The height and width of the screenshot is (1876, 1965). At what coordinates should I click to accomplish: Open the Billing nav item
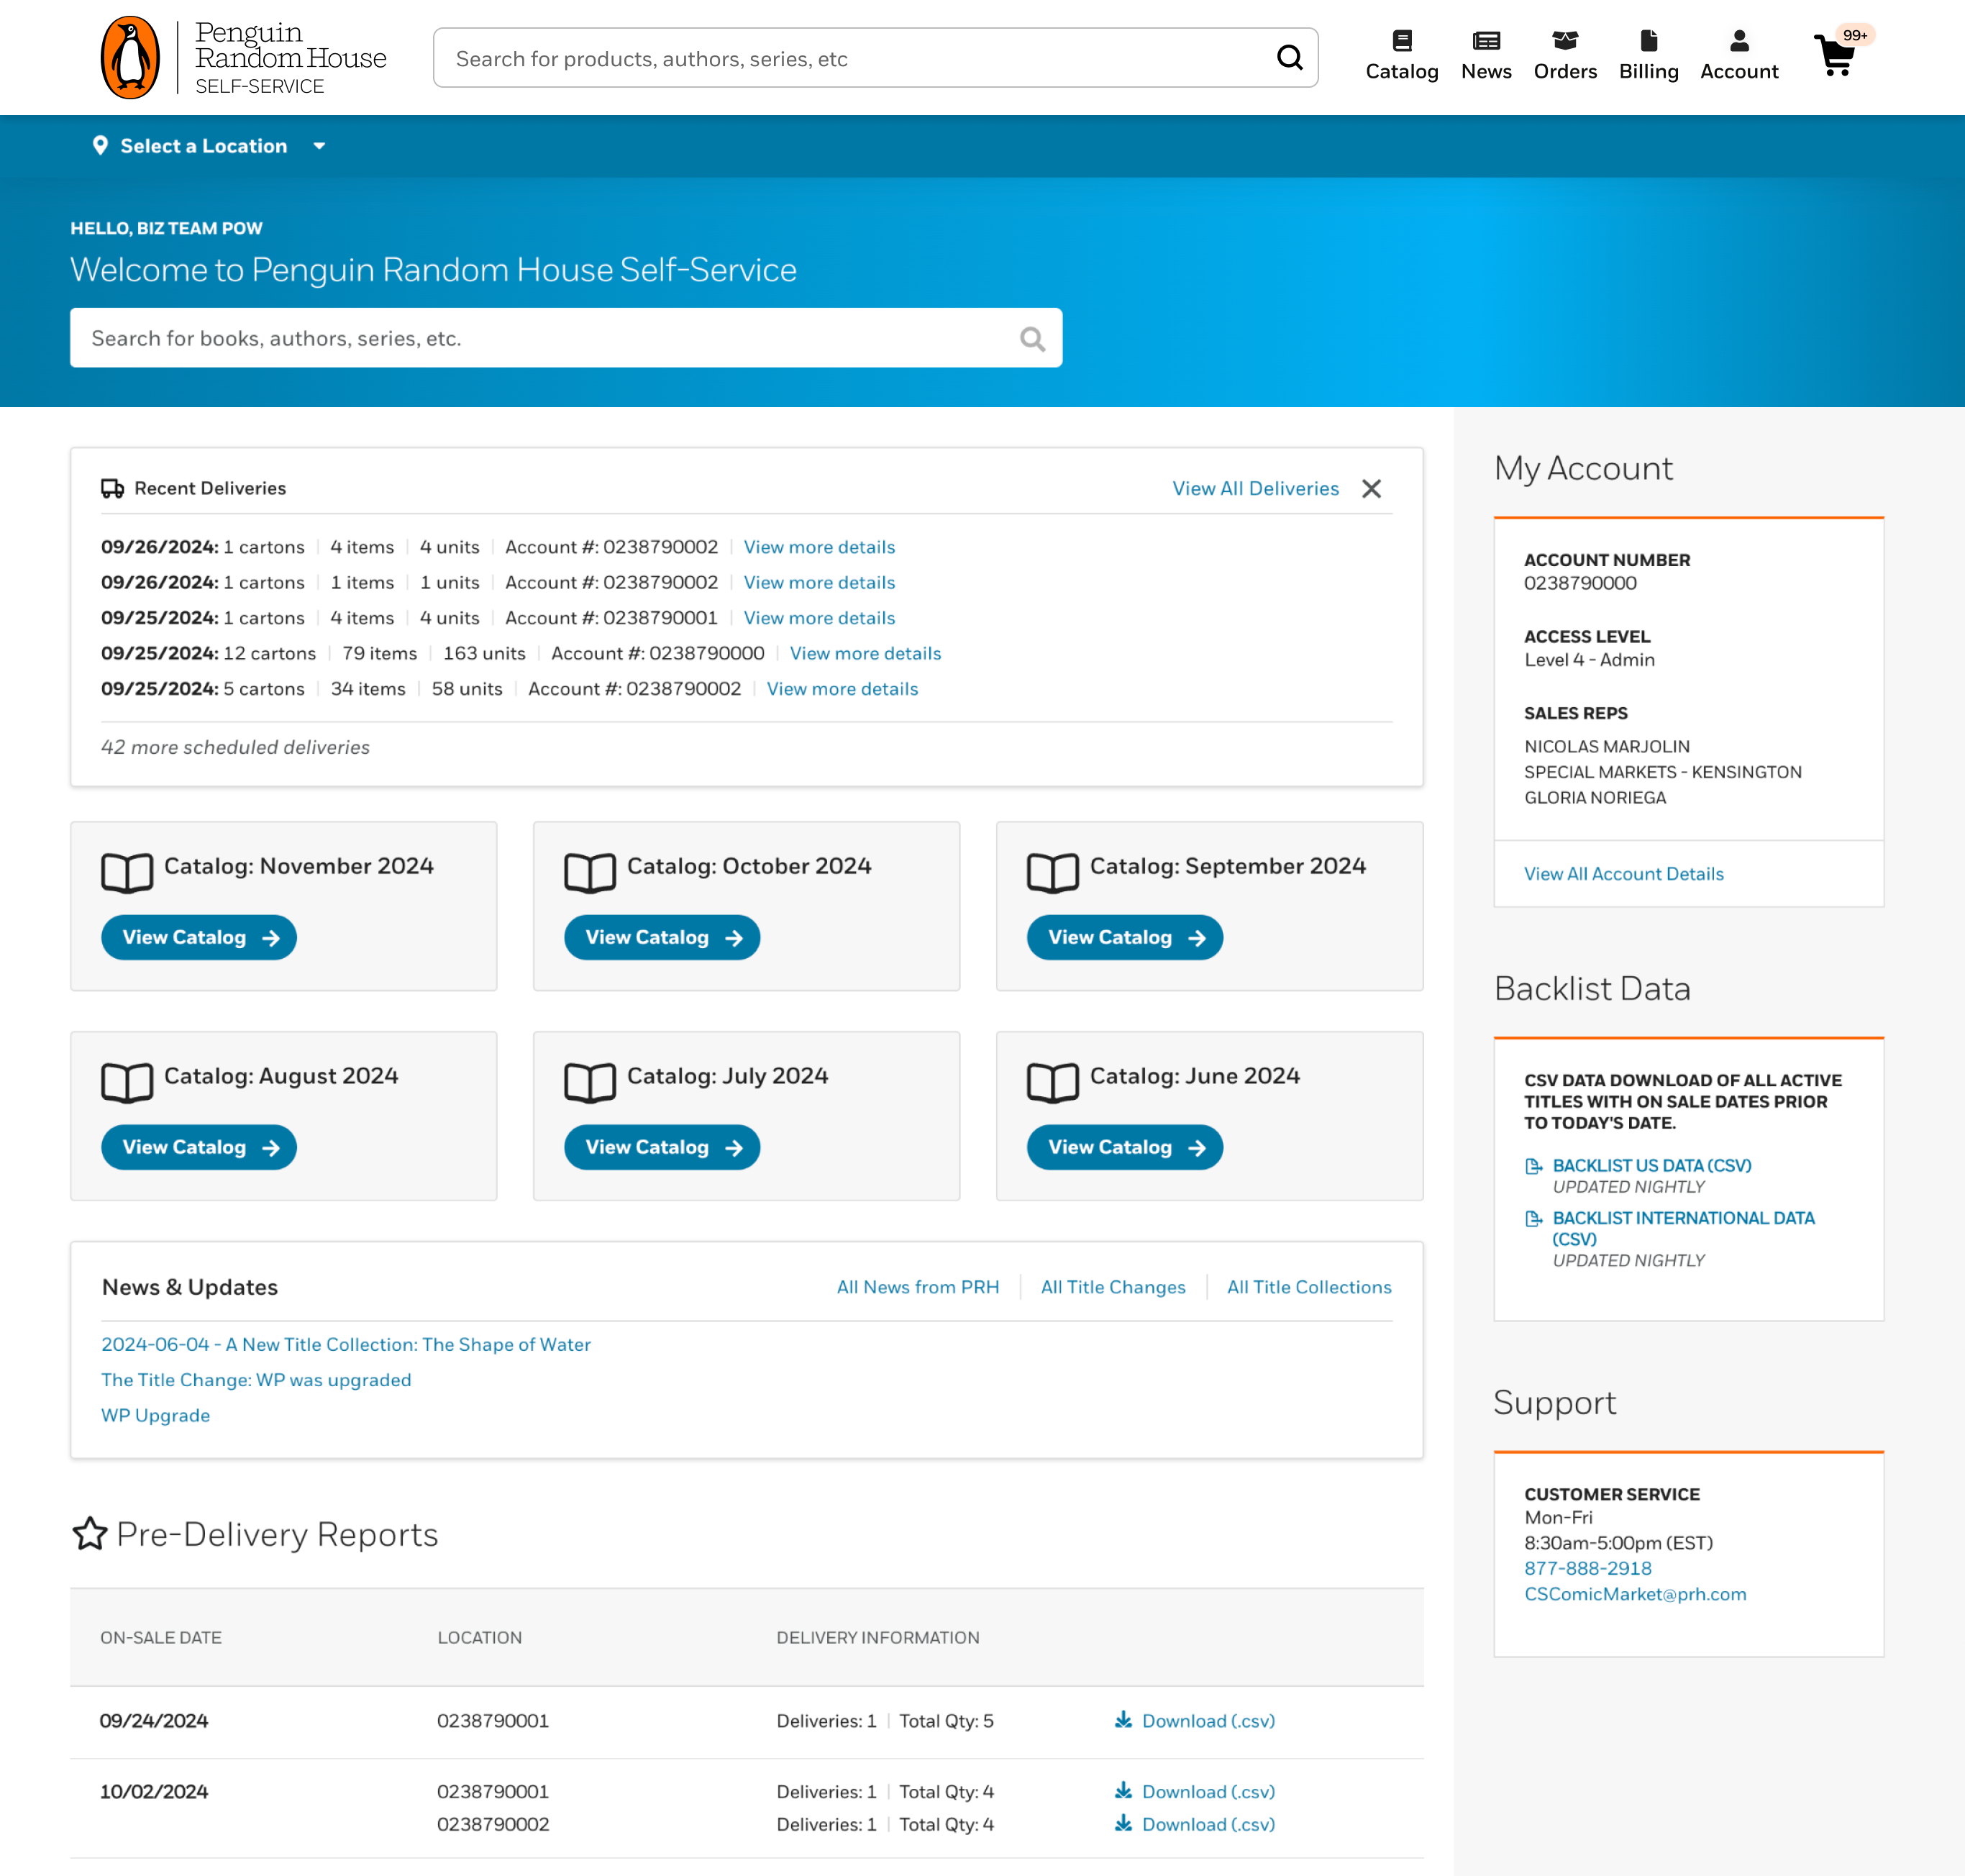click(x=1648, y=56)
